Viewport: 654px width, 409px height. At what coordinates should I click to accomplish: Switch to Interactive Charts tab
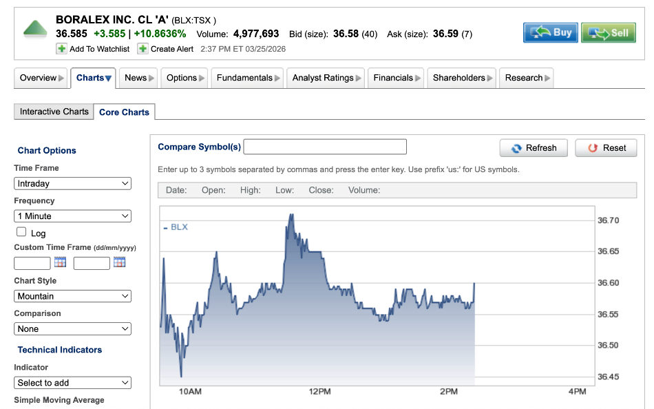click(54, 112)
